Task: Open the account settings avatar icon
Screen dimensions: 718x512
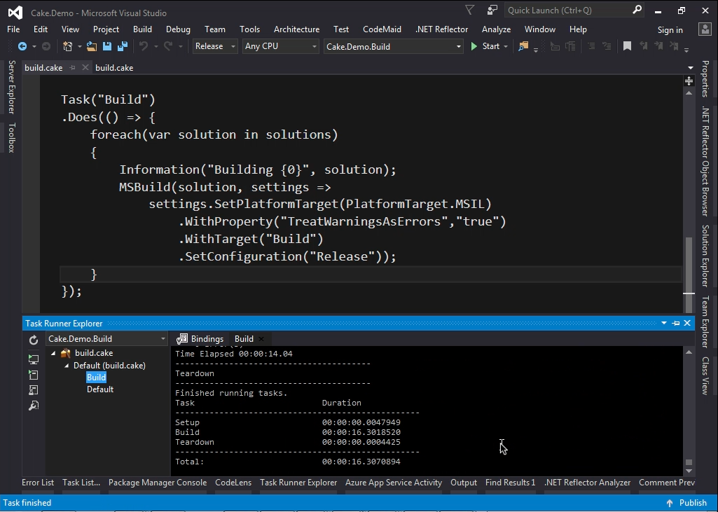Action: [x=705, y=29]
